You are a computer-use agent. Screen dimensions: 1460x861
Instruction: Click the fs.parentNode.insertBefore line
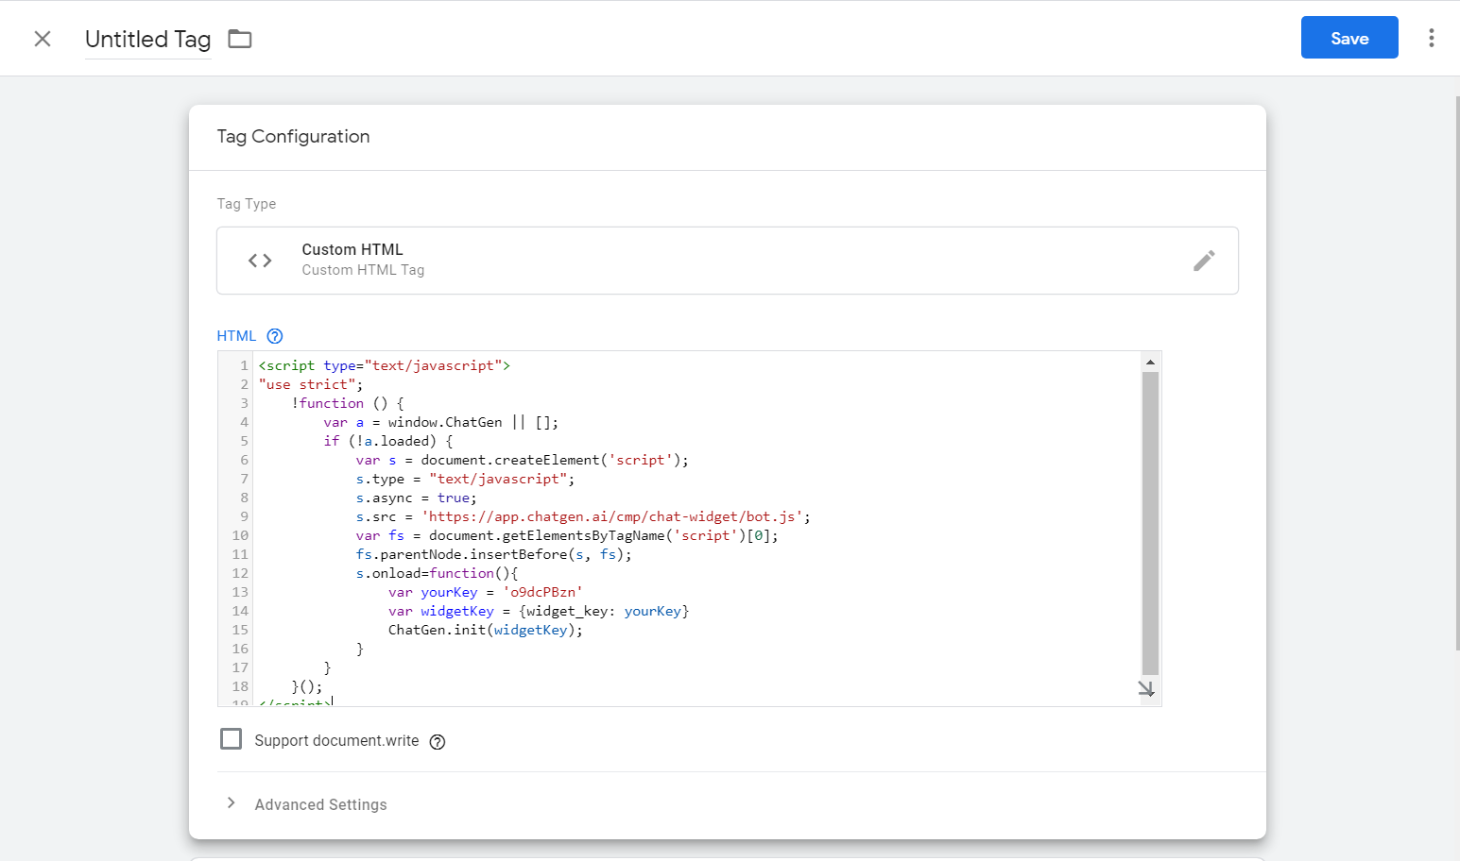493,554
